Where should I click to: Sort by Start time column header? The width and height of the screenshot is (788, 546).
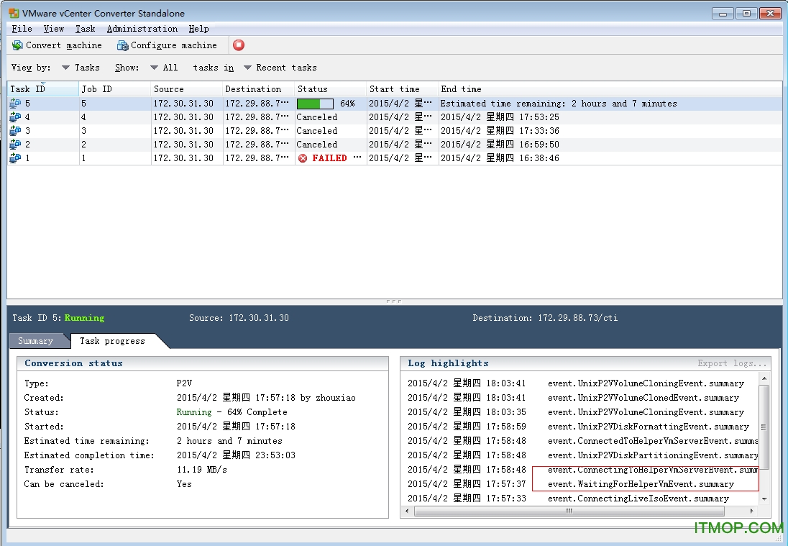pos(403,89)
